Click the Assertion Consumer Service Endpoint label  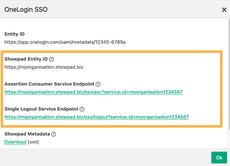coord(49,84)
